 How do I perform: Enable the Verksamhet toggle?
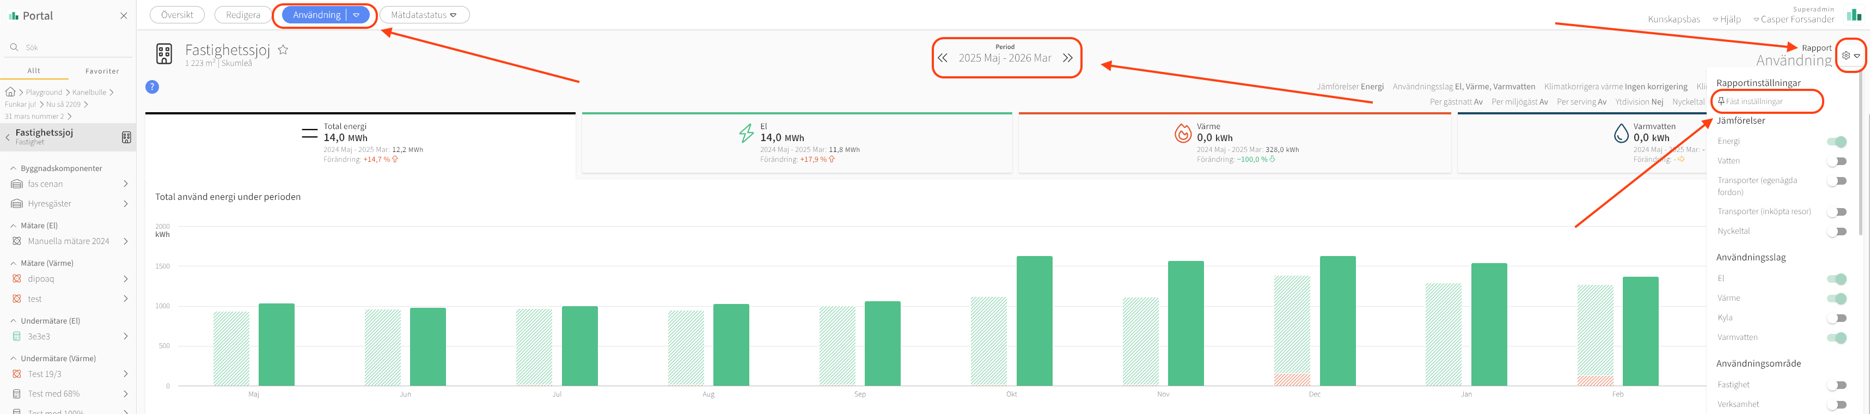tap(1837, 405)
